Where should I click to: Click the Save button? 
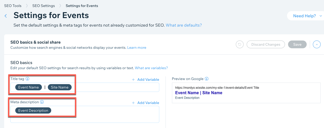click(x=297, y=44)
